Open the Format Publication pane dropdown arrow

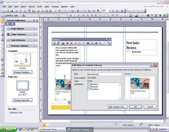coord(34,20)
